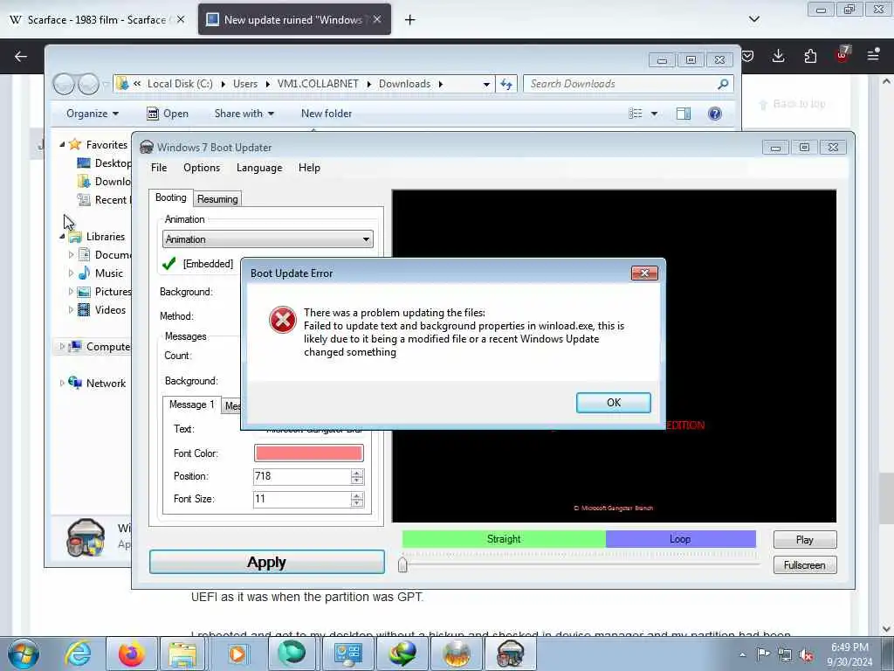Open the Options menu in Boot Updater

pos(202,168)
